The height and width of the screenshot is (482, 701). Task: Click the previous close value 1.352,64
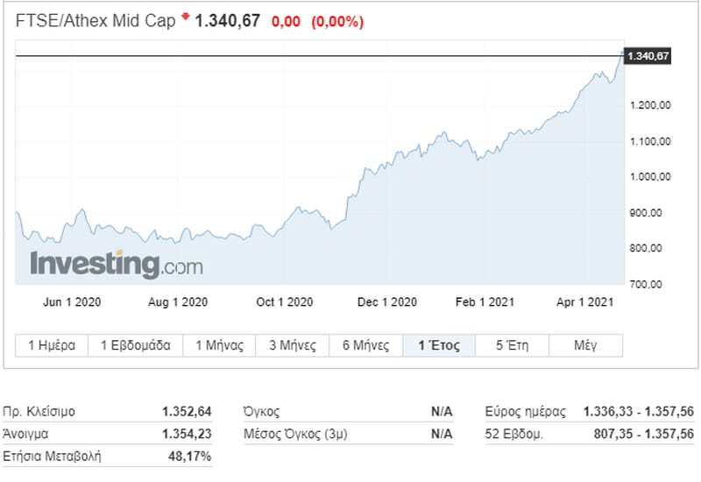(x=187, y=411)
